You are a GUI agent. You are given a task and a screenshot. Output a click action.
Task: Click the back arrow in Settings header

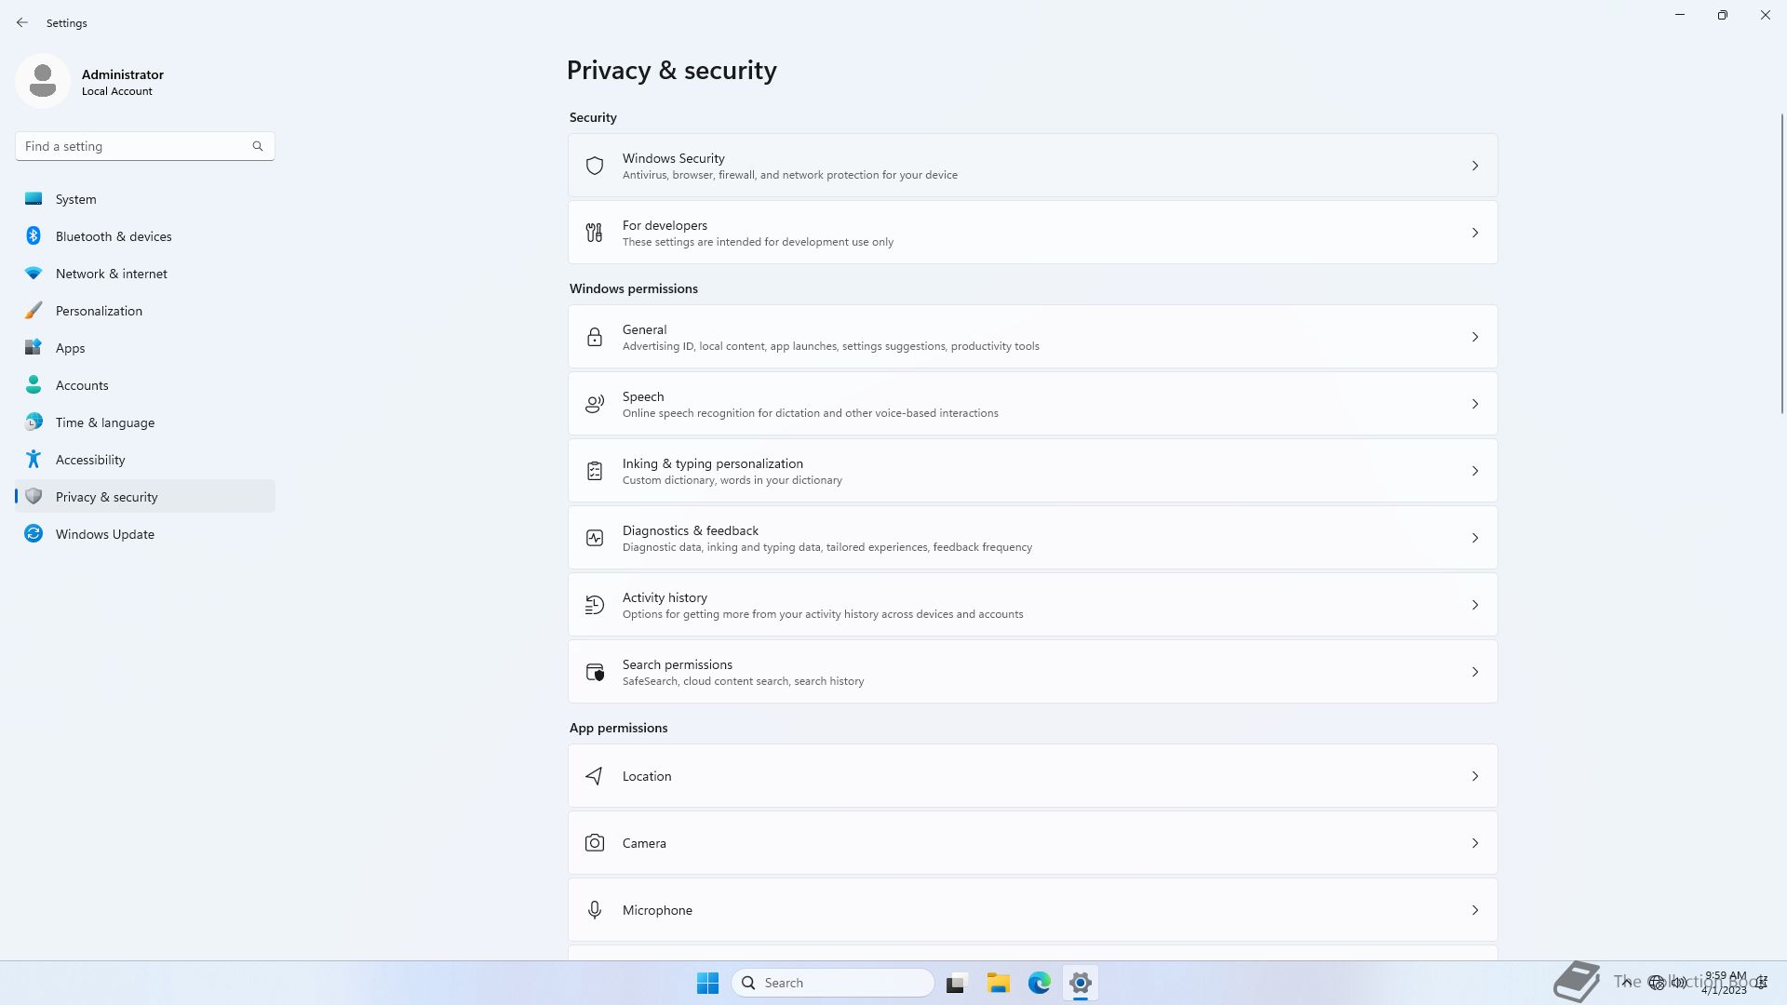pyautogui.click(x=22, y=22)
